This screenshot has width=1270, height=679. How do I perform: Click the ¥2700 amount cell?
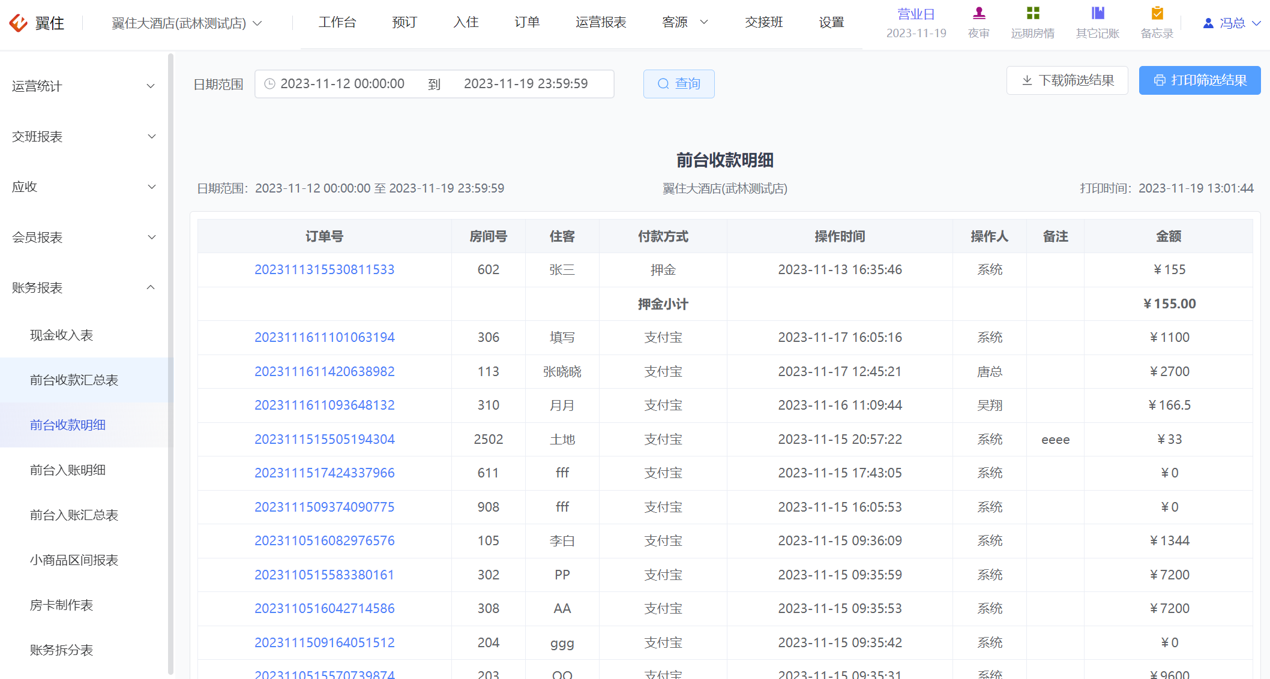1169,371
